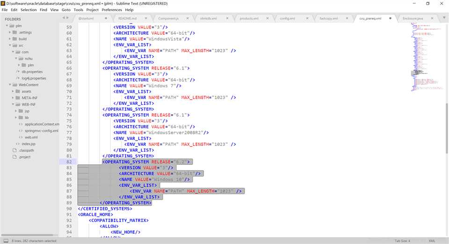The image size is (449, 244).
Task: Collapse the src folder arrow
Action: pos(10,45)
